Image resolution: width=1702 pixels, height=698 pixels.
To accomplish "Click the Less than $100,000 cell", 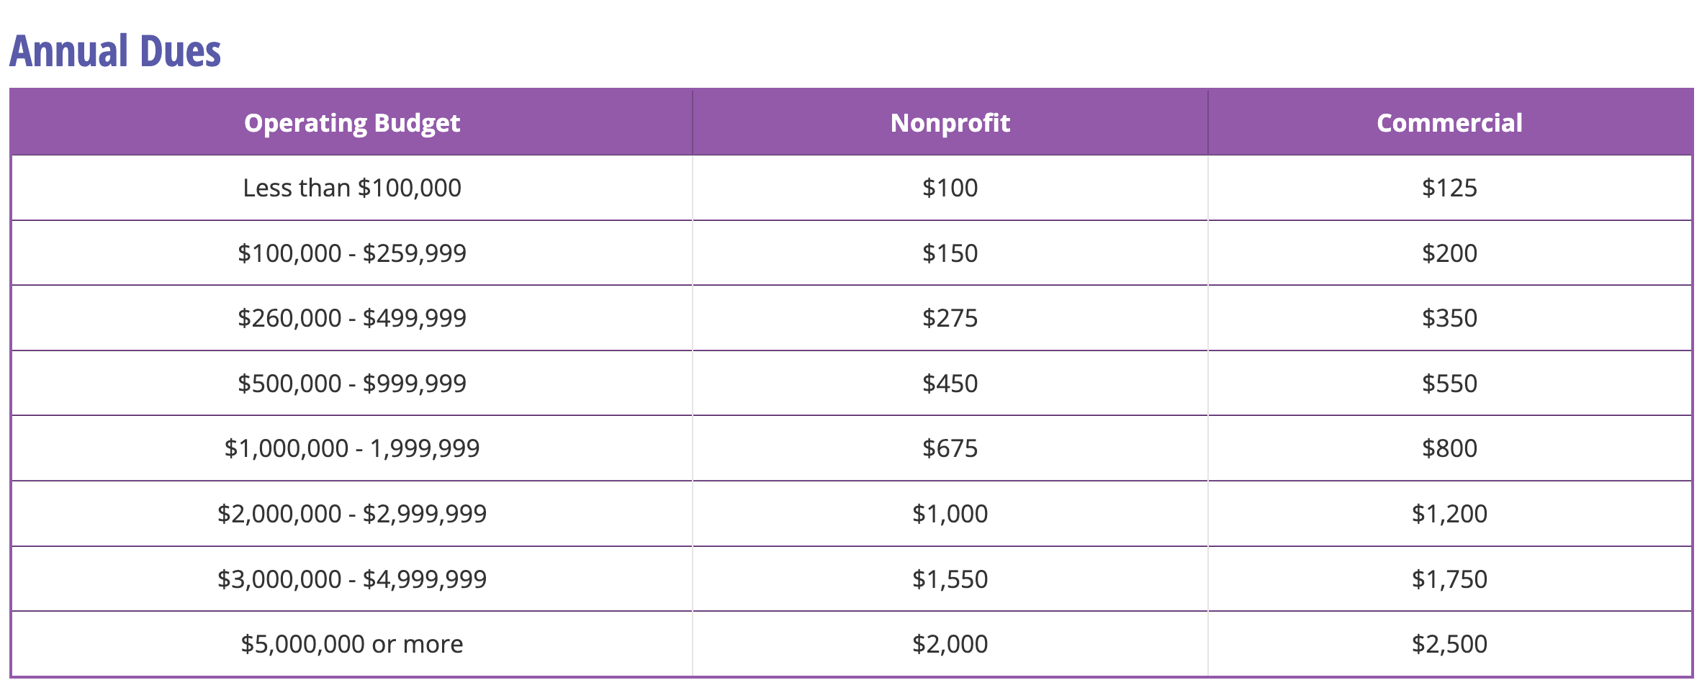I will (x=351, y=188).
